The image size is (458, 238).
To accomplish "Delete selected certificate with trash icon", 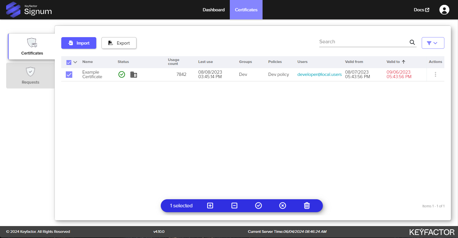I will [307, 206].
